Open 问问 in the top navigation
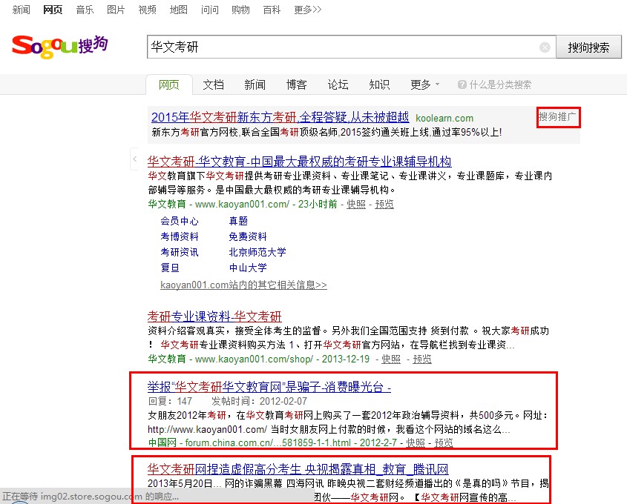Screen dimensions: 627x504 [x=209, y=10]
